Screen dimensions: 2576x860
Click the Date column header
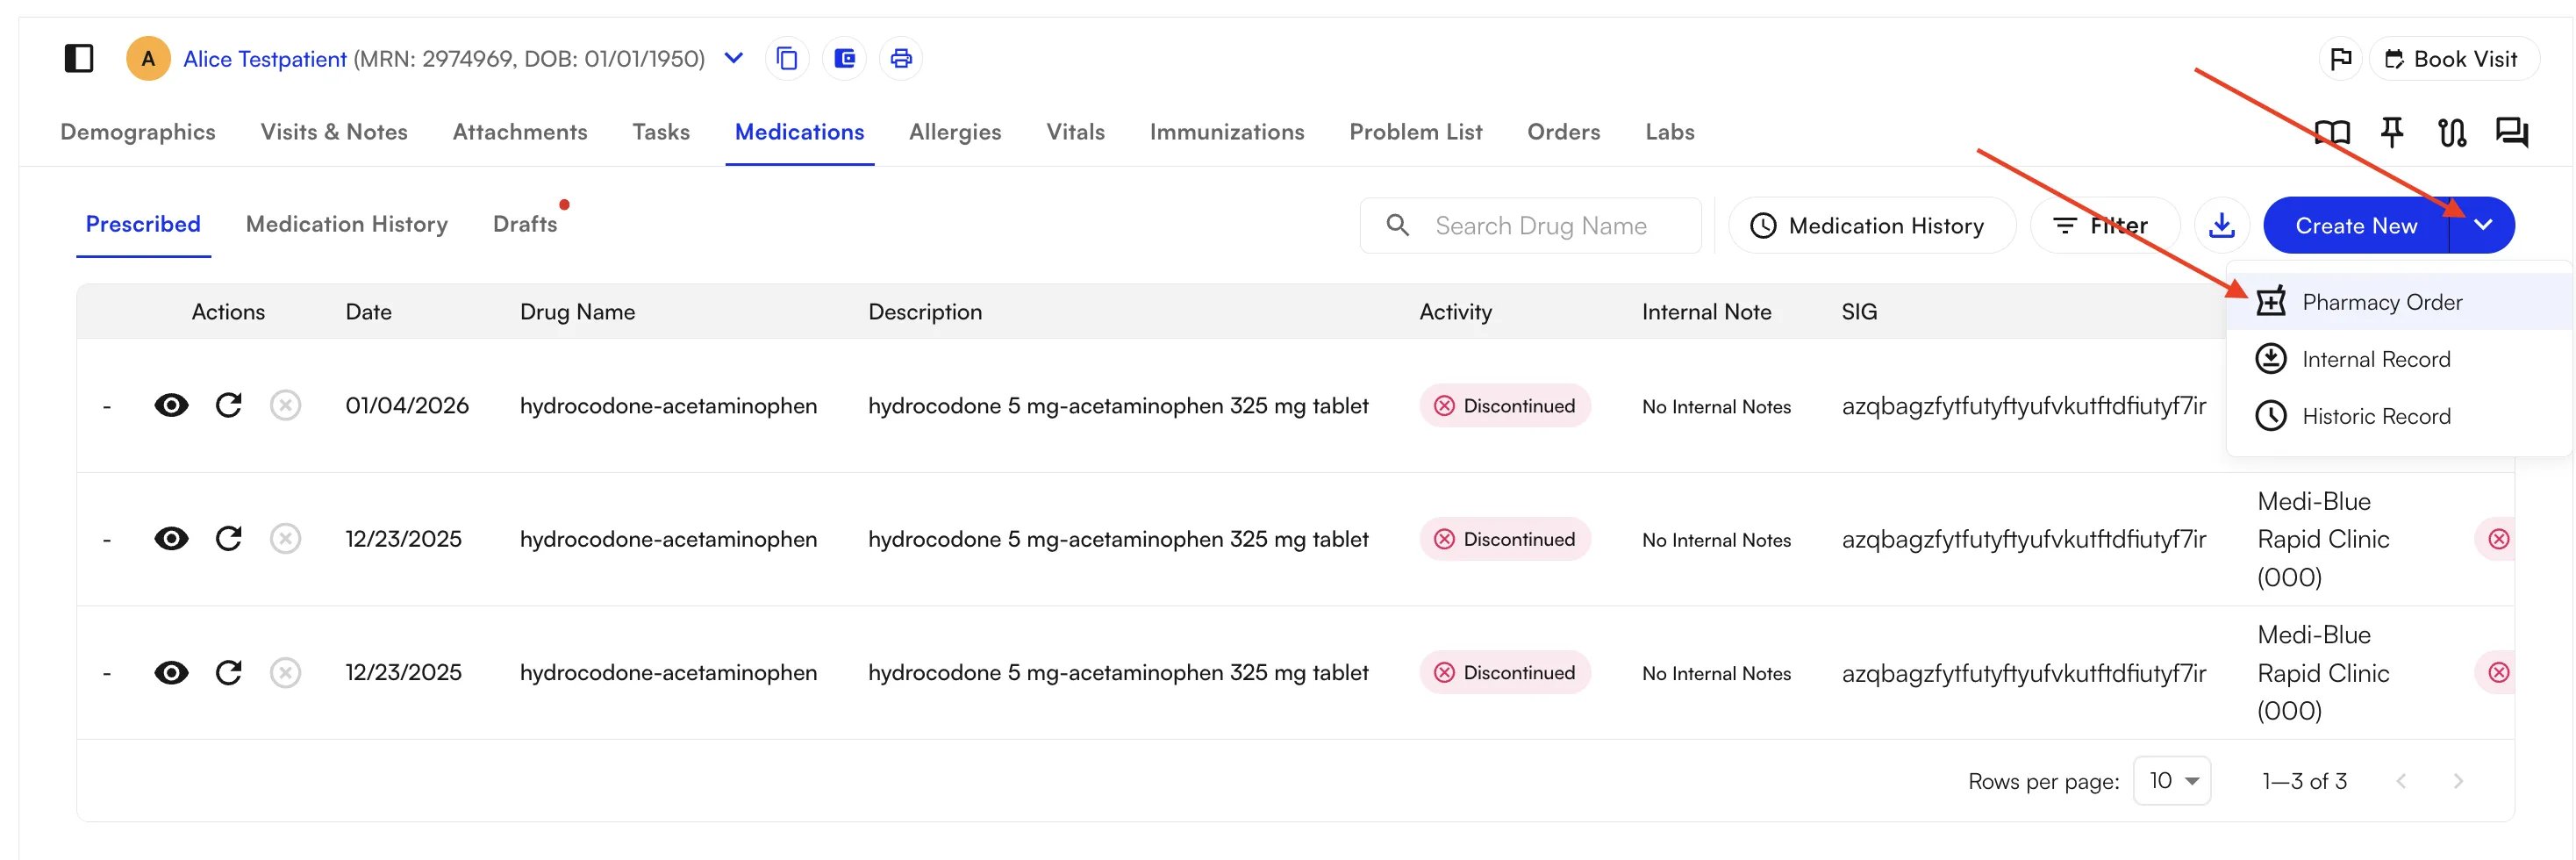click(368, 312)
